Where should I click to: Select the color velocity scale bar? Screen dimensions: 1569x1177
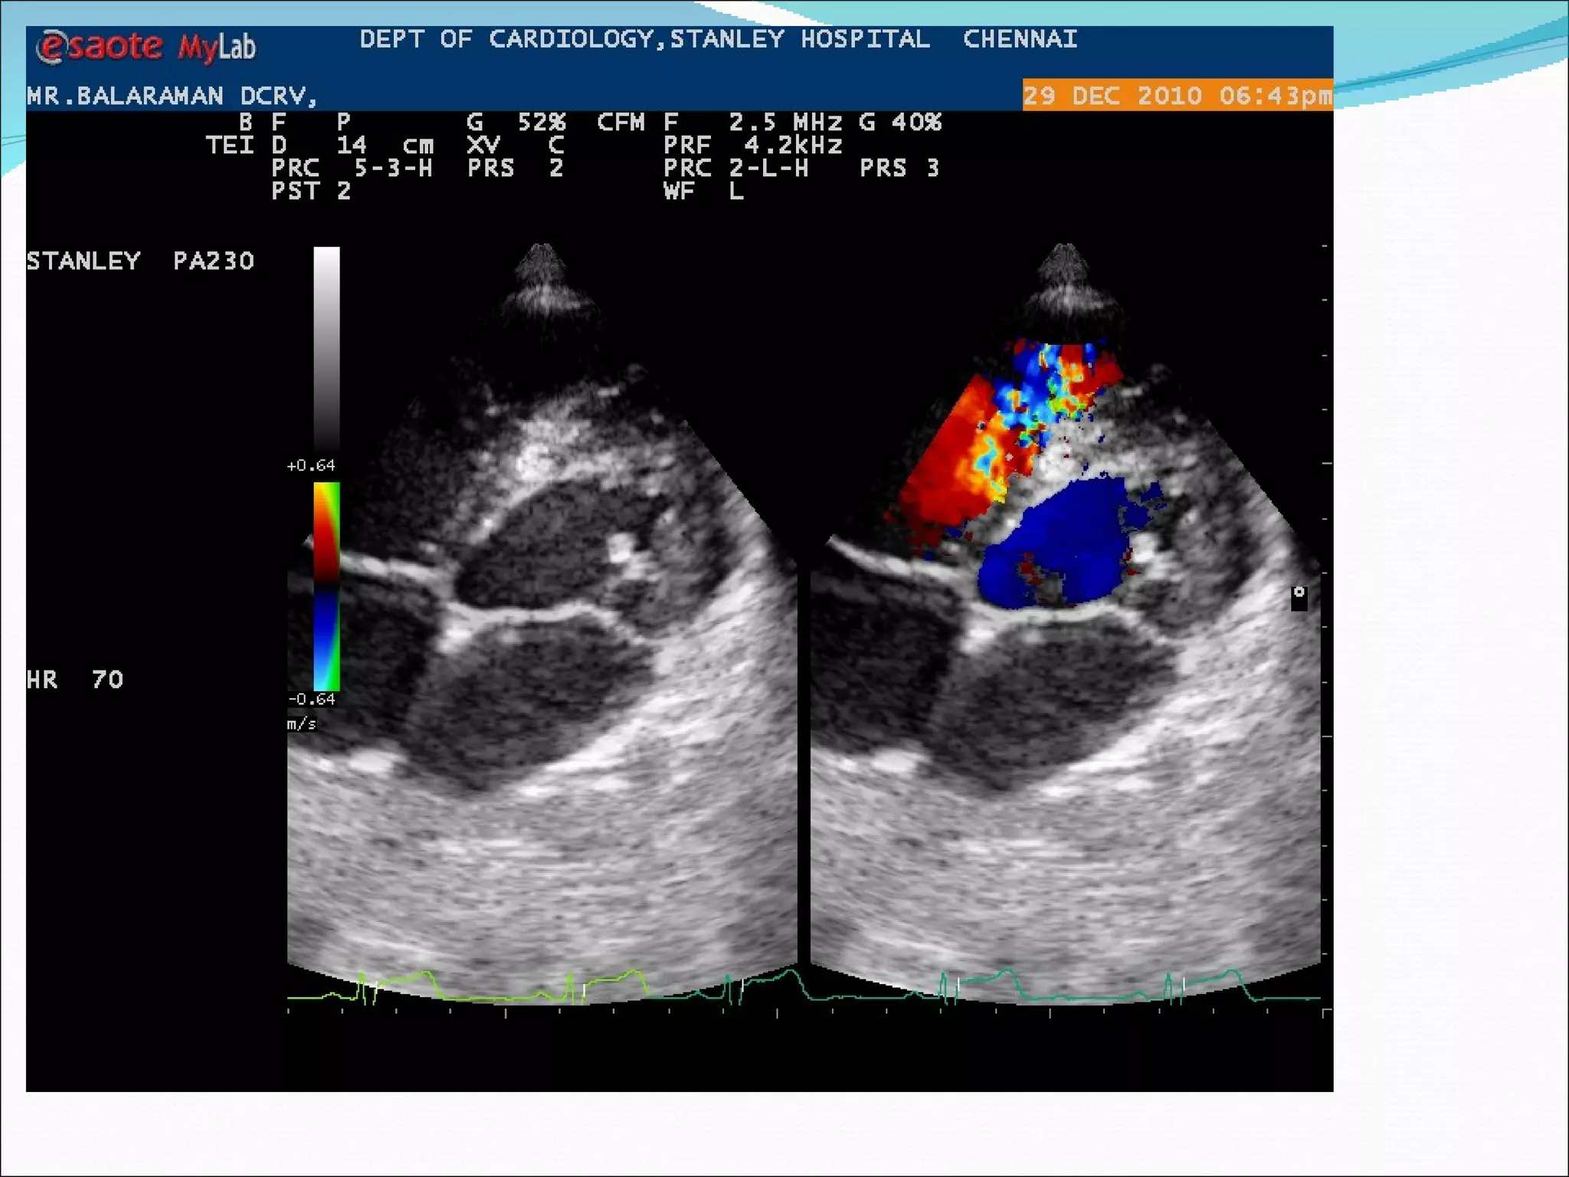coord(326,586)
